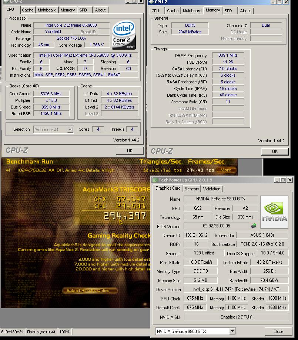Click the Multiplier value x 15.0
This screenshot has height=340, width=298.
click(51, 101)
